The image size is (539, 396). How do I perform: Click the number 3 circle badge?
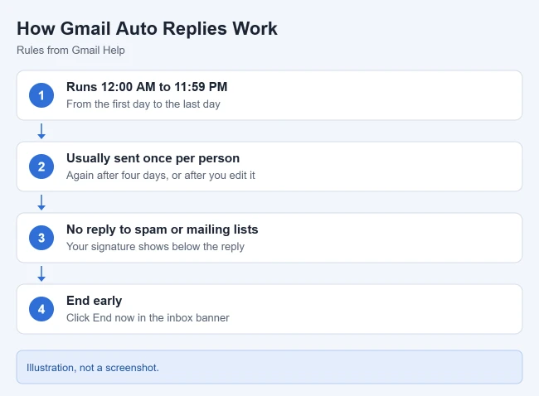(41, 238)
